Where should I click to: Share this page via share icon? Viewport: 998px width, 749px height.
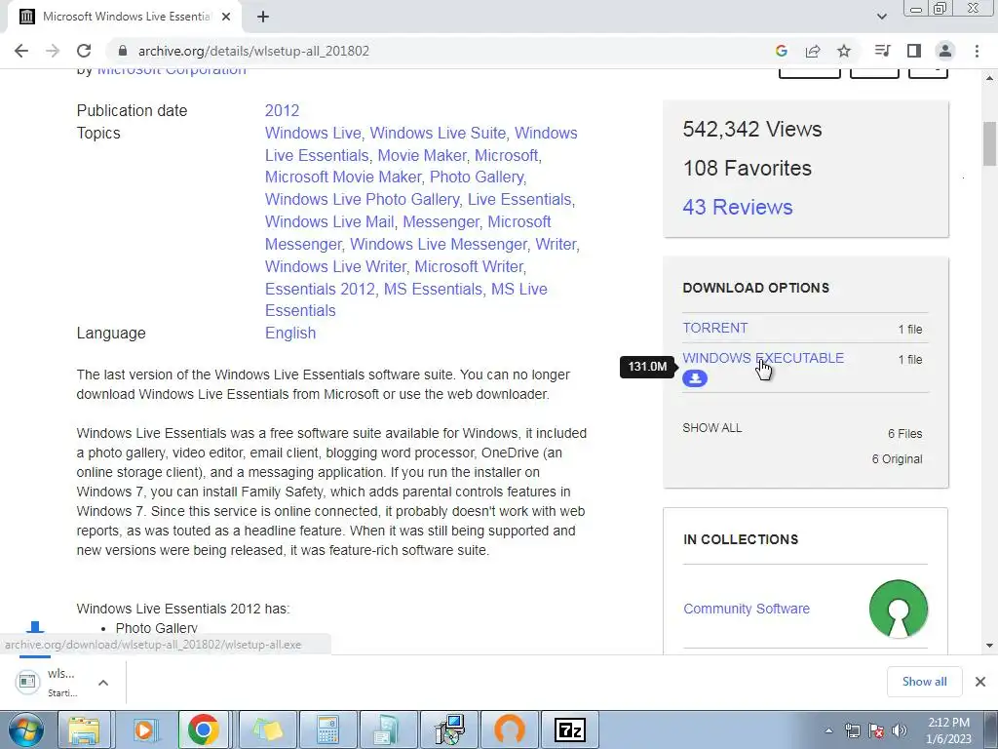click(x=813, y=51)
